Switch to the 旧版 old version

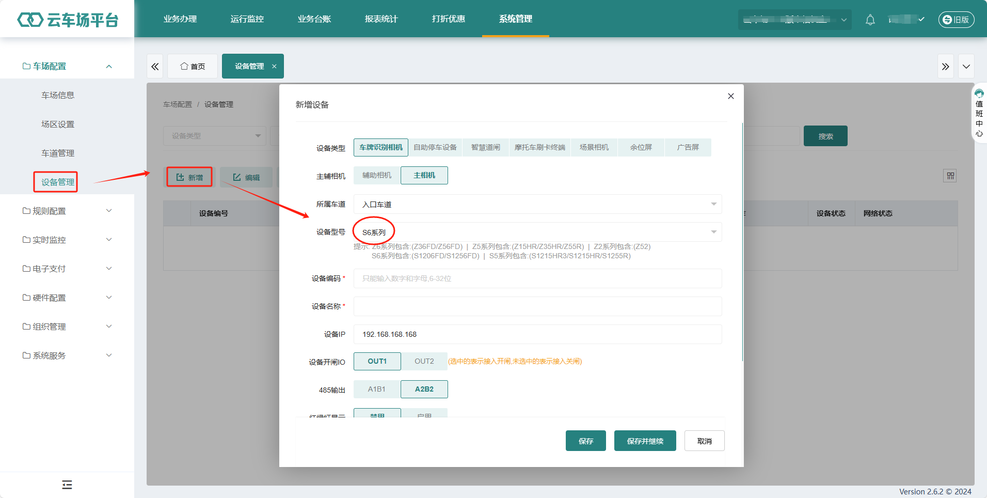click(956, 20)
